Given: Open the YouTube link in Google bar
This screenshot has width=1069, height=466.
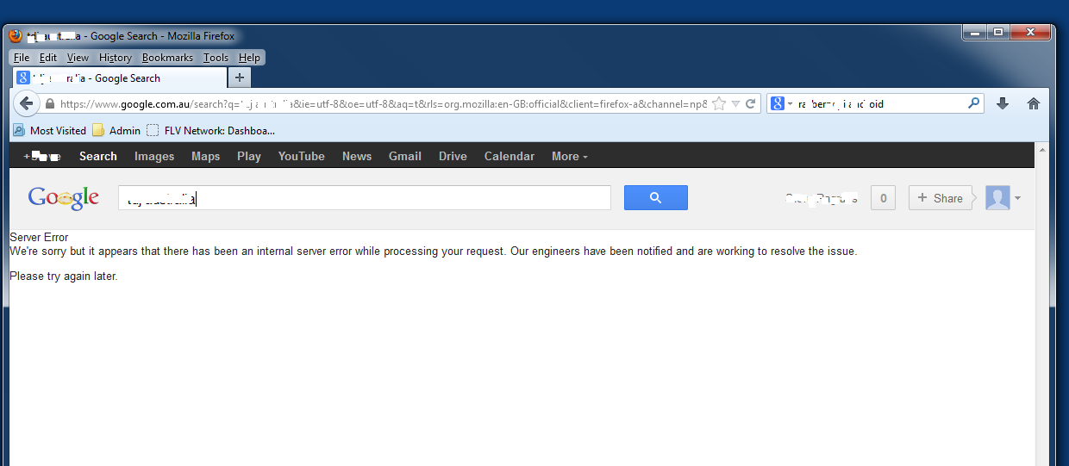Looking at the screenshot, I should pos(301,156).
